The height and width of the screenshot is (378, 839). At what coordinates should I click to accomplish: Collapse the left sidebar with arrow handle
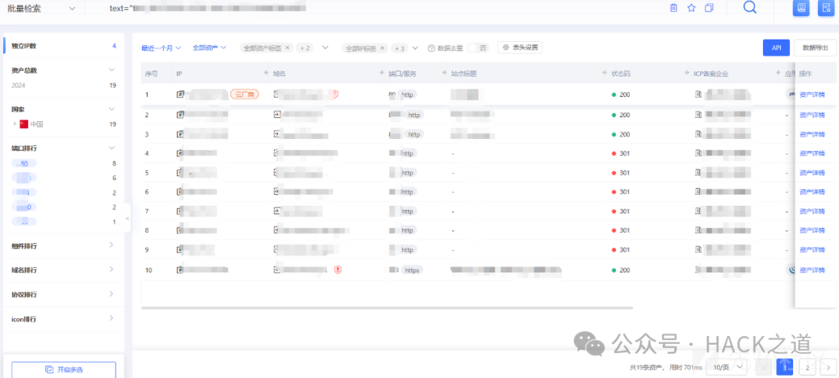pos(127,218)
